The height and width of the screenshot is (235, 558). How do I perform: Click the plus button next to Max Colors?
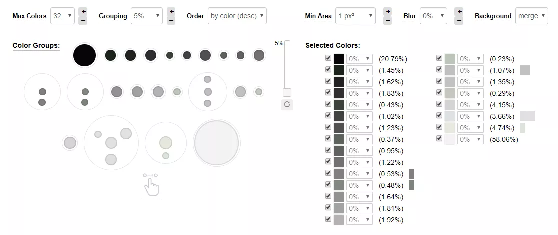pyautogui.click(x=83, y=11)
